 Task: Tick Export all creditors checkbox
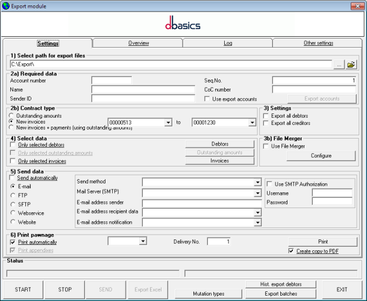[x=266, y=123]
